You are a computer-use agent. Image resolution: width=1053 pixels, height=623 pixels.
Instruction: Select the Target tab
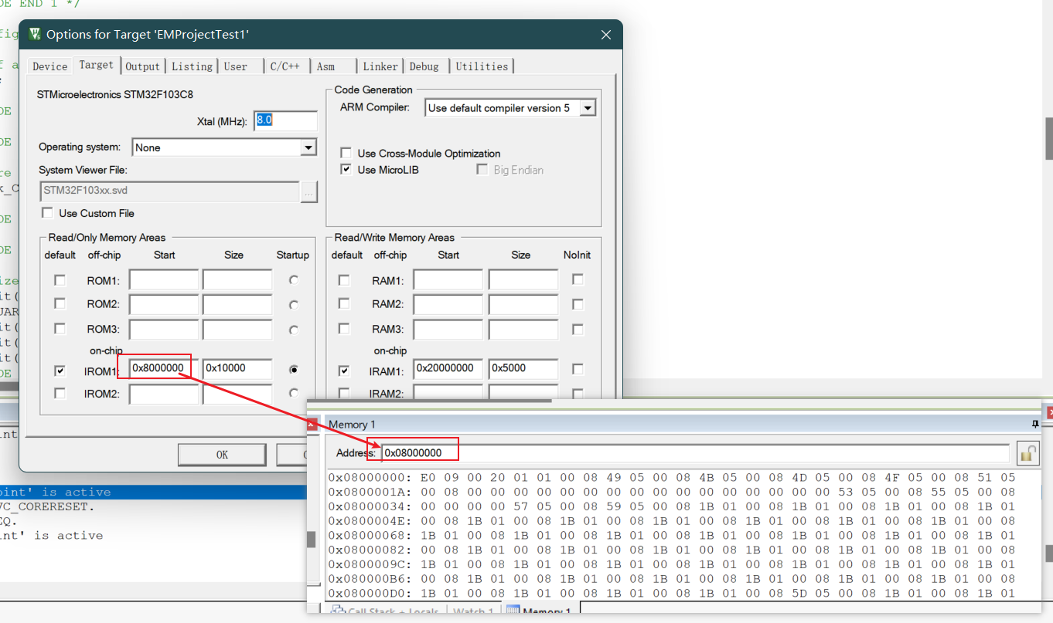pyautogui.click(x=96, y=66)
